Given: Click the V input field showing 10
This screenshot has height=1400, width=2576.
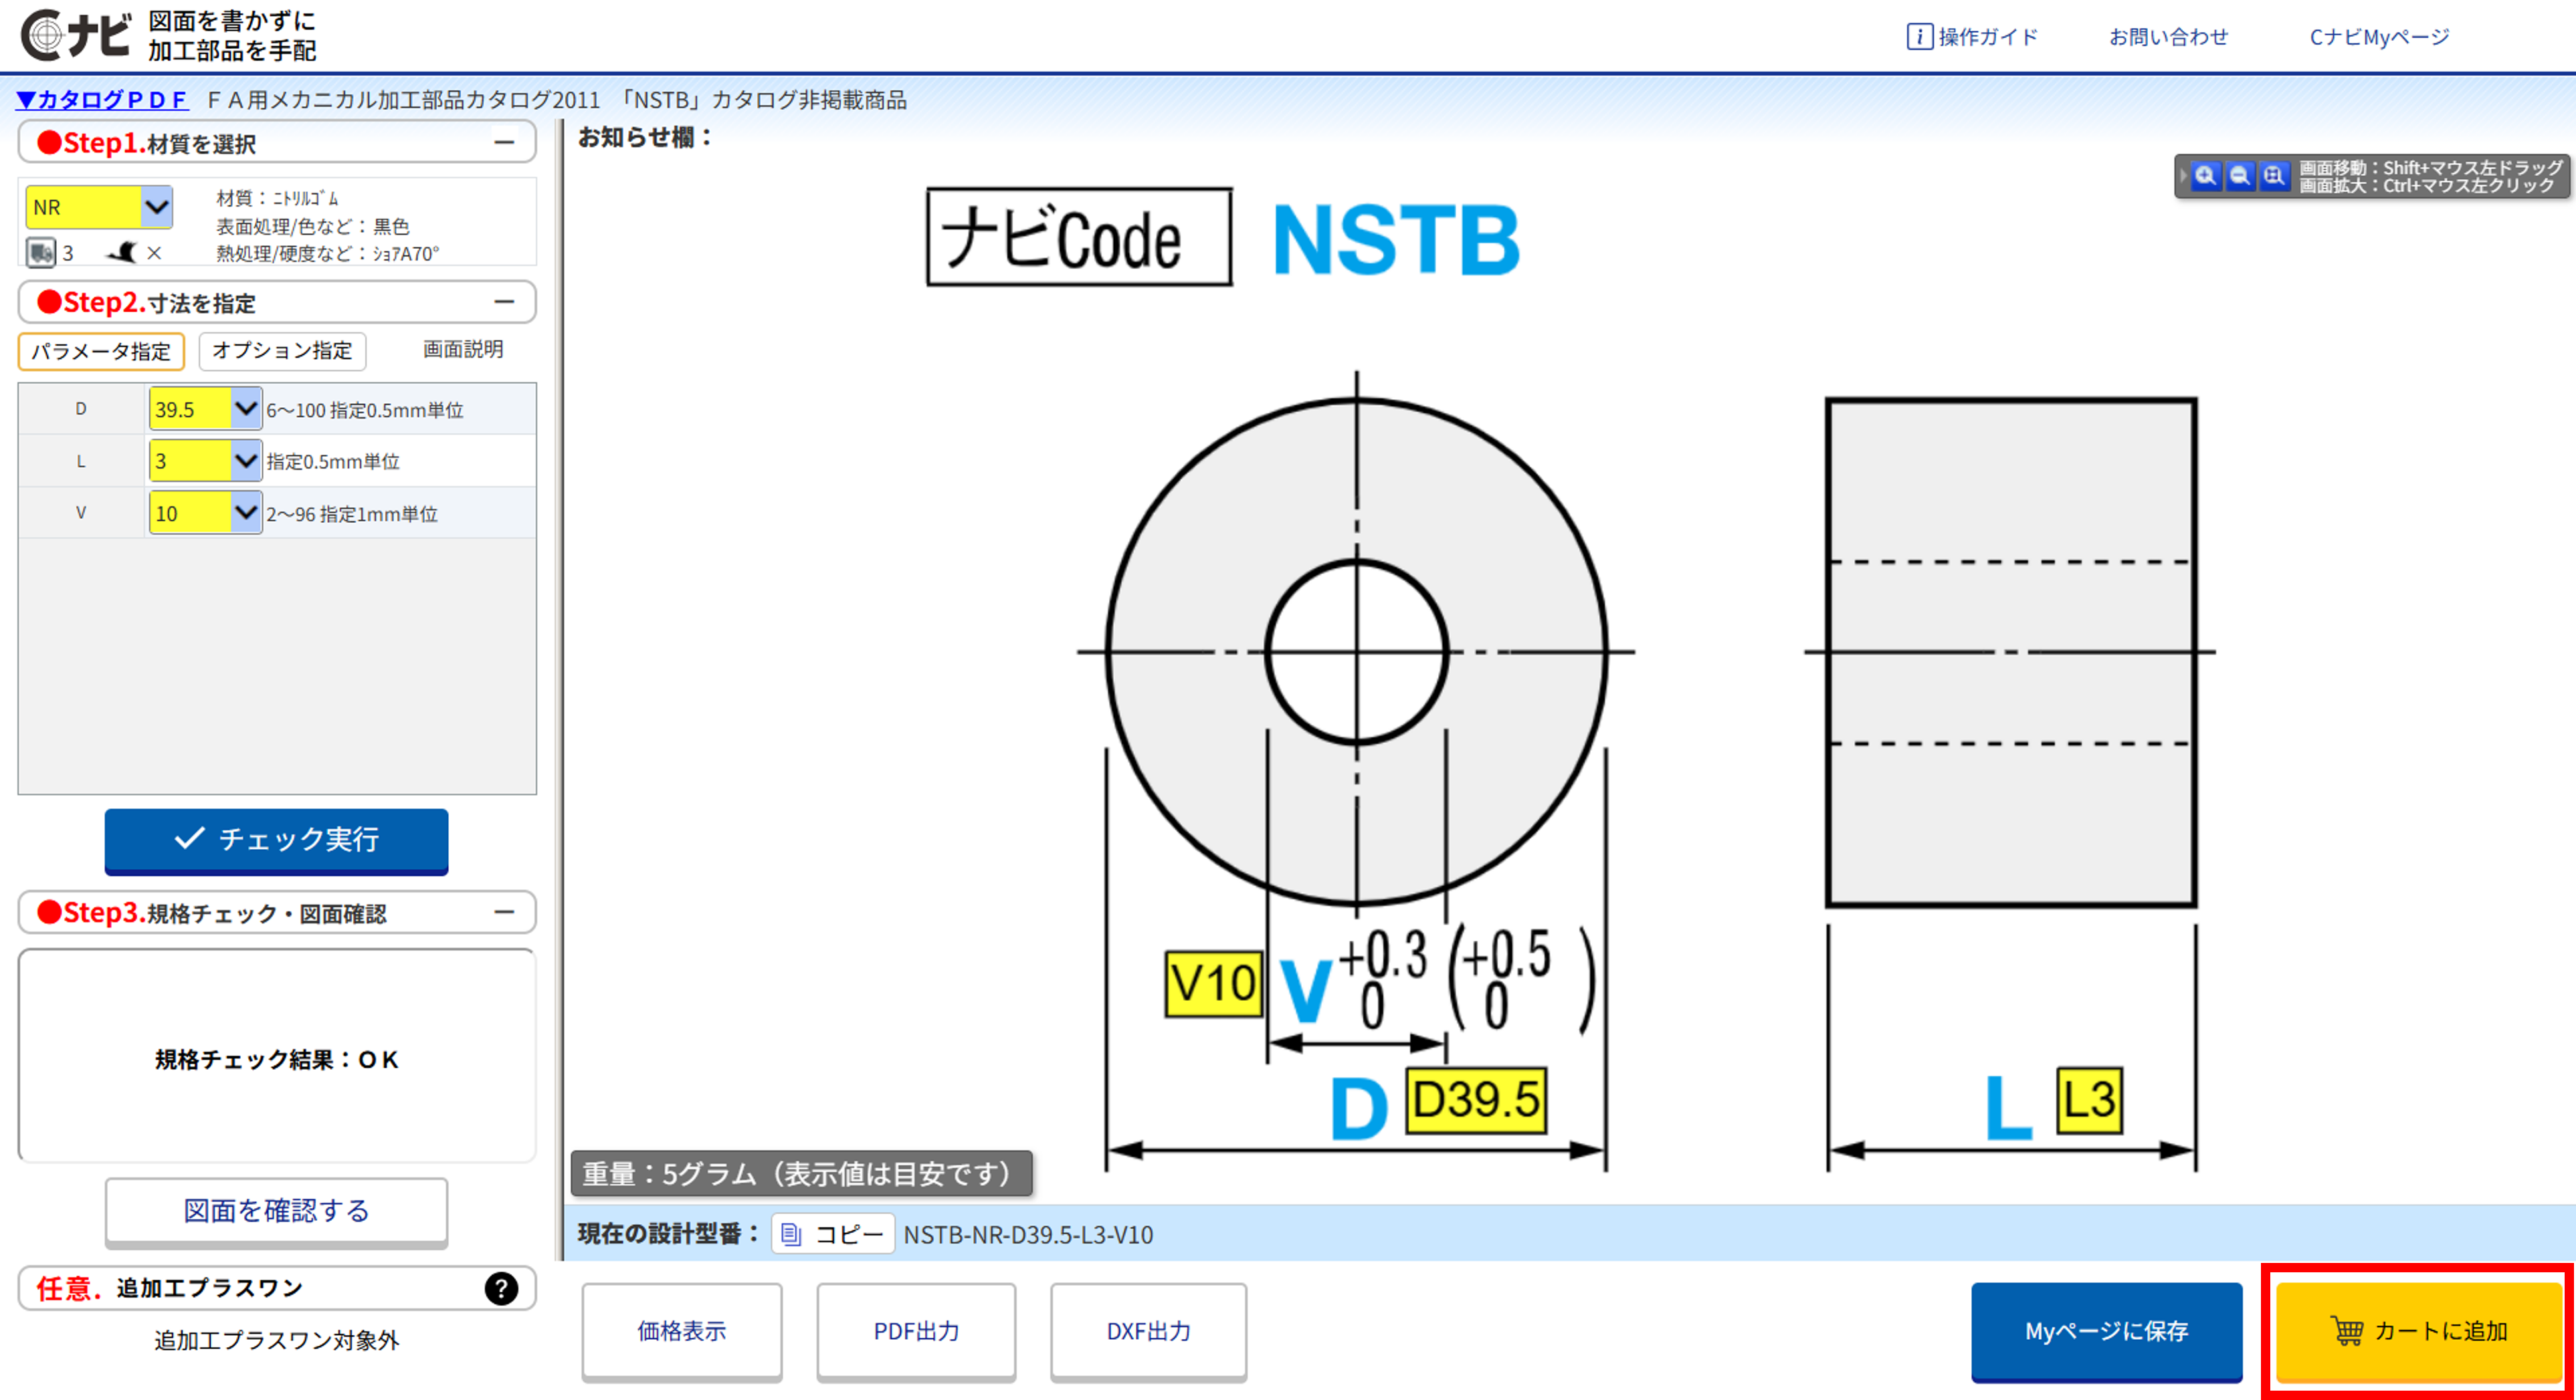Looking at the screenshot, I should (191, 513).
